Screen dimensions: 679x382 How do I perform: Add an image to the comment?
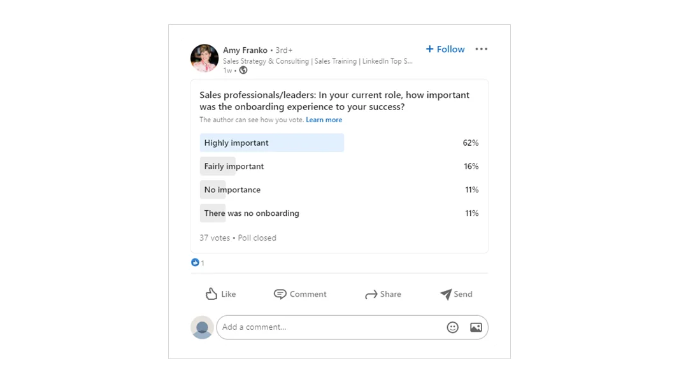476,327
